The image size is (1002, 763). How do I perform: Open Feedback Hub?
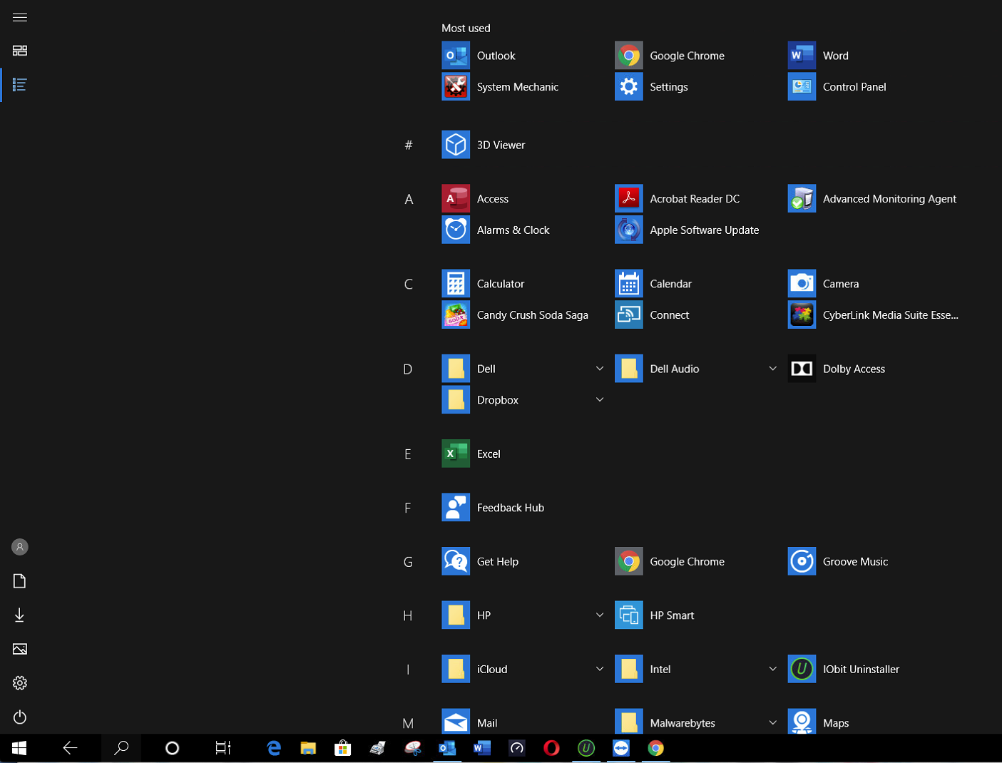point(522,508)
